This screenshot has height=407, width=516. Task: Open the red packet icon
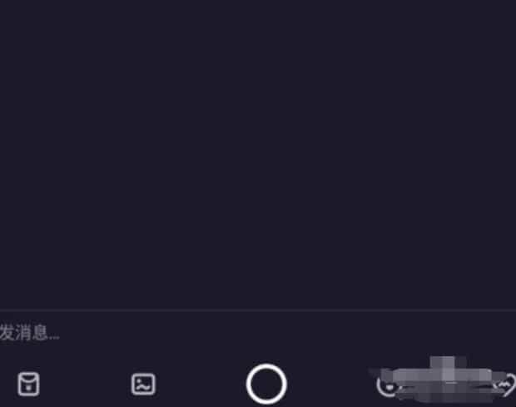click(x=28, y=384)
